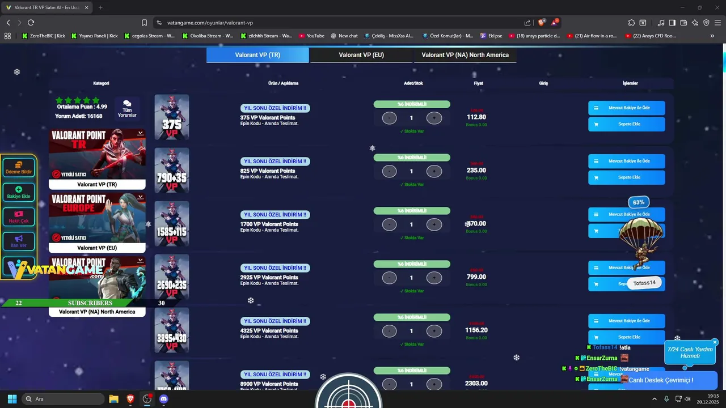The width and height of the screenshot is (726, 408).
Task: Open the Brave VPN shield icon
Action: [x=706, y=23]
